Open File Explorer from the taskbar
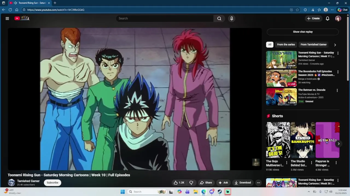Image resolution: width=350 pixels, height=196 pixels. tap(196, 192)
